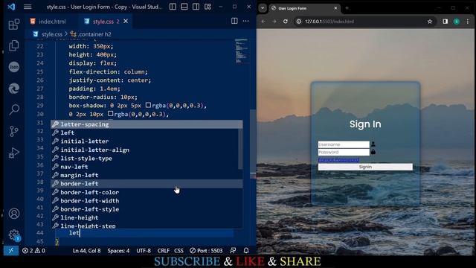Open the Search view

click(x=13, y=109)
